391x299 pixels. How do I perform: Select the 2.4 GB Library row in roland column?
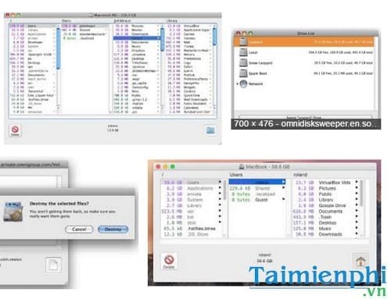click(x=325, y=200)
